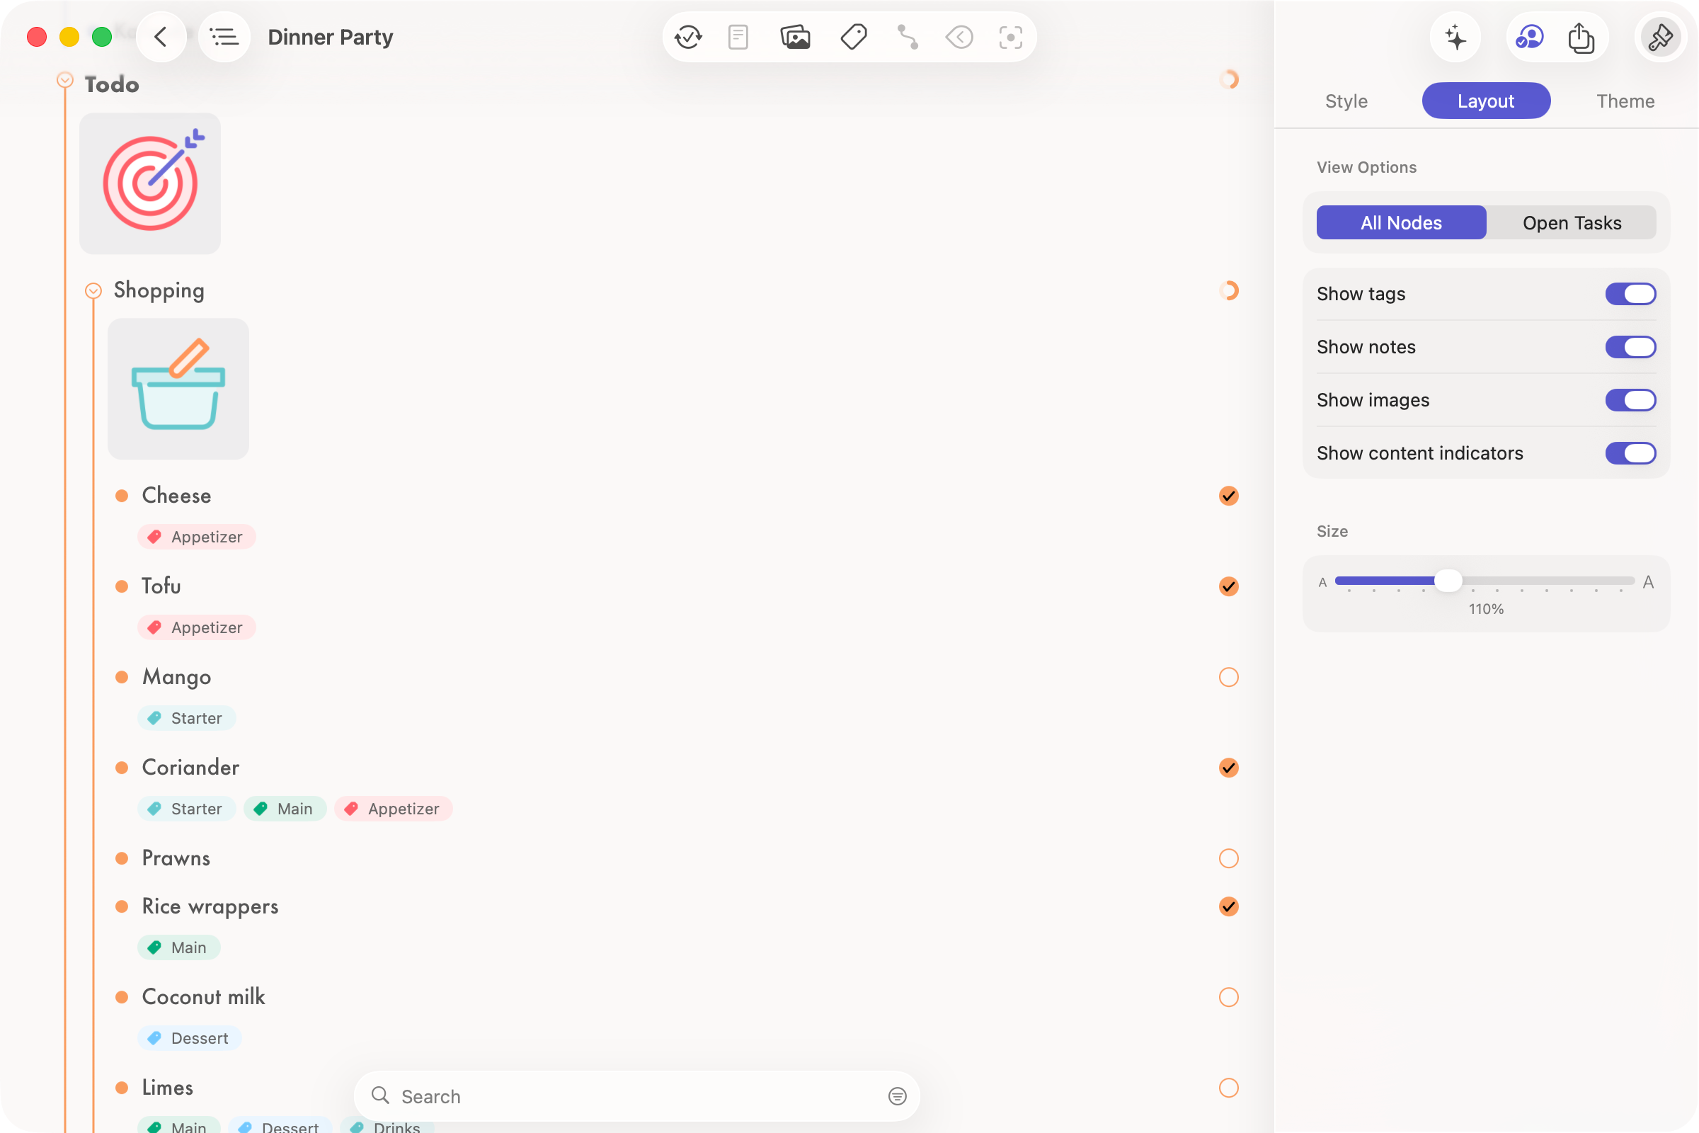Viewport: 1699px width, 1133px height.
Task: Uncheck the Coriander task checkbox
Action: (1228, 768)
